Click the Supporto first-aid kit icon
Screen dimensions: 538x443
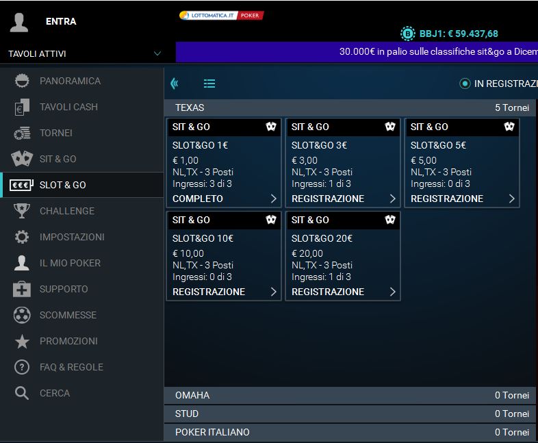22,289
